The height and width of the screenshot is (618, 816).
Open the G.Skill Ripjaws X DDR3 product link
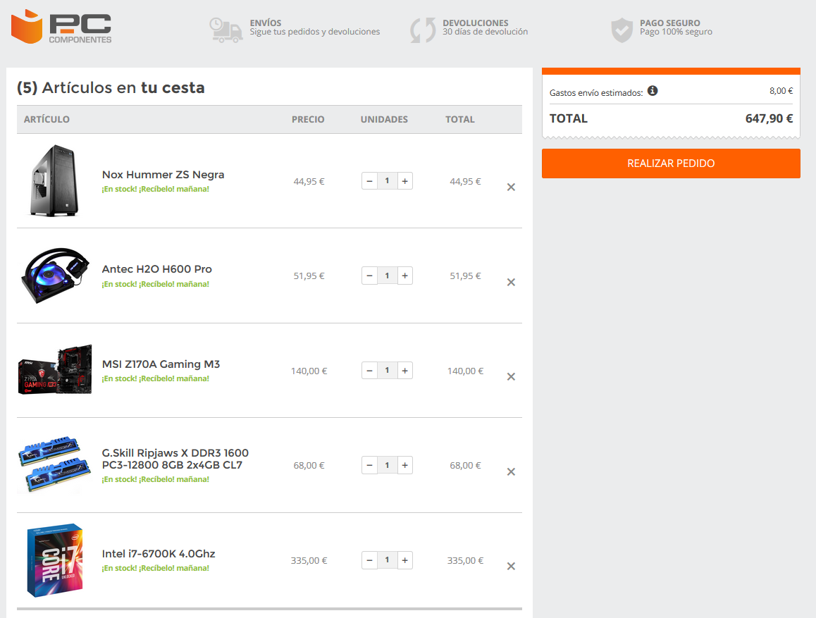[175, 459]
